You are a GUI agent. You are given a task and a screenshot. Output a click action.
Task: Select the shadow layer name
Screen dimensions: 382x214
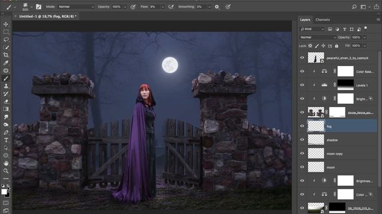[332, 140]
